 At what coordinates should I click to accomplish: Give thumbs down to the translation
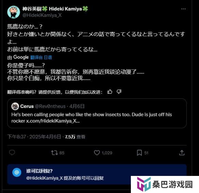pyautogui.click(x=119, y=92)
